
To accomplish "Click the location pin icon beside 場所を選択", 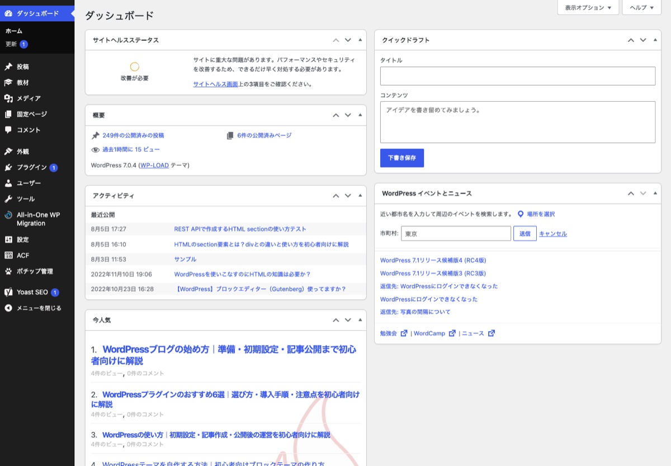I will point(521,214).
